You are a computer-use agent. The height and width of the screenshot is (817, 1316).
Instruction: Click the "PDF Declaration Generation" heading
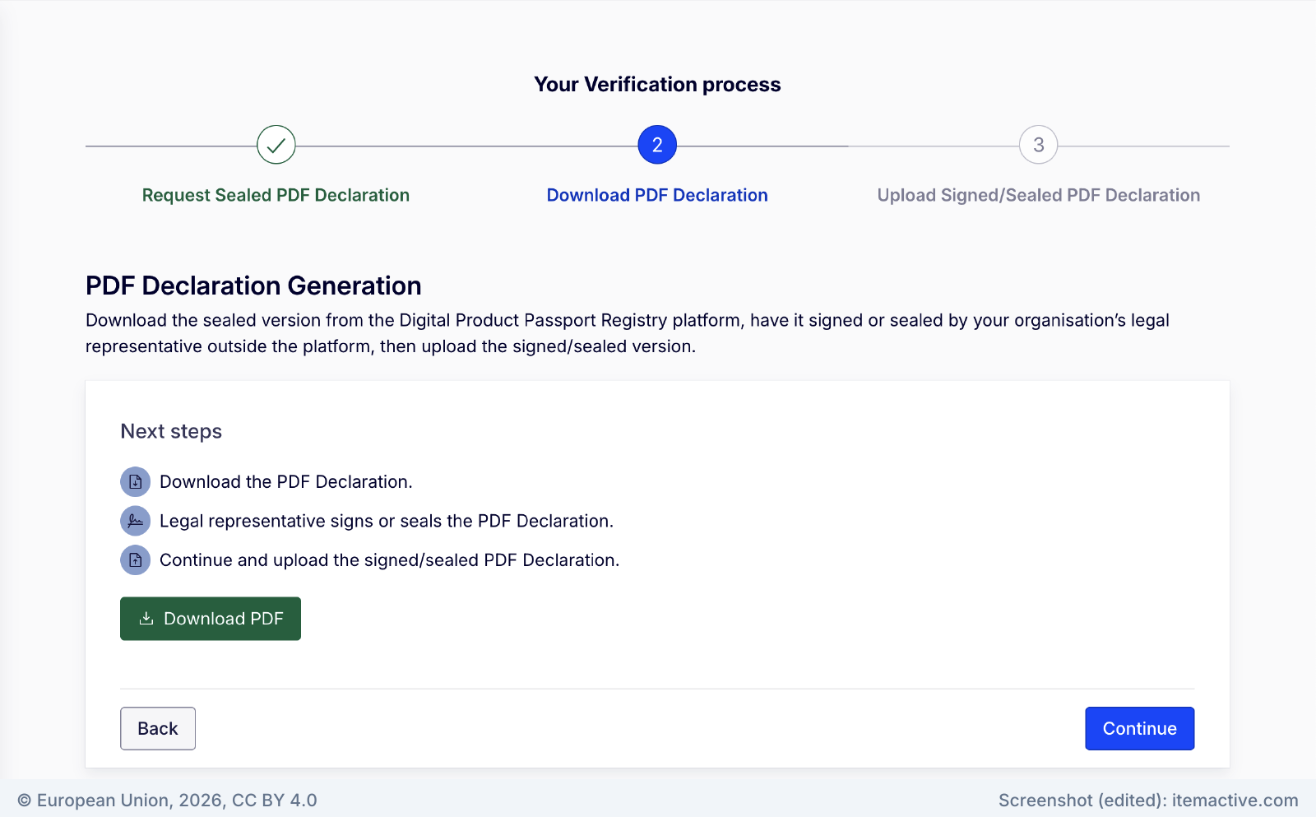click(253, 285)
